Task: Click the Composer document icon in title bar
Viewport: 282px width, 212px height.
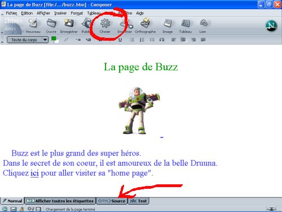Action: [x=3, y=4]
